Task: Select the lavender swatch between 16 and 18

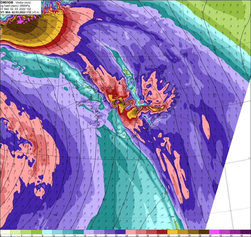Action: (89, 232)
